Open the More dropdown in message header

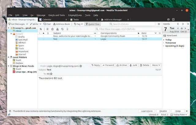156,65
